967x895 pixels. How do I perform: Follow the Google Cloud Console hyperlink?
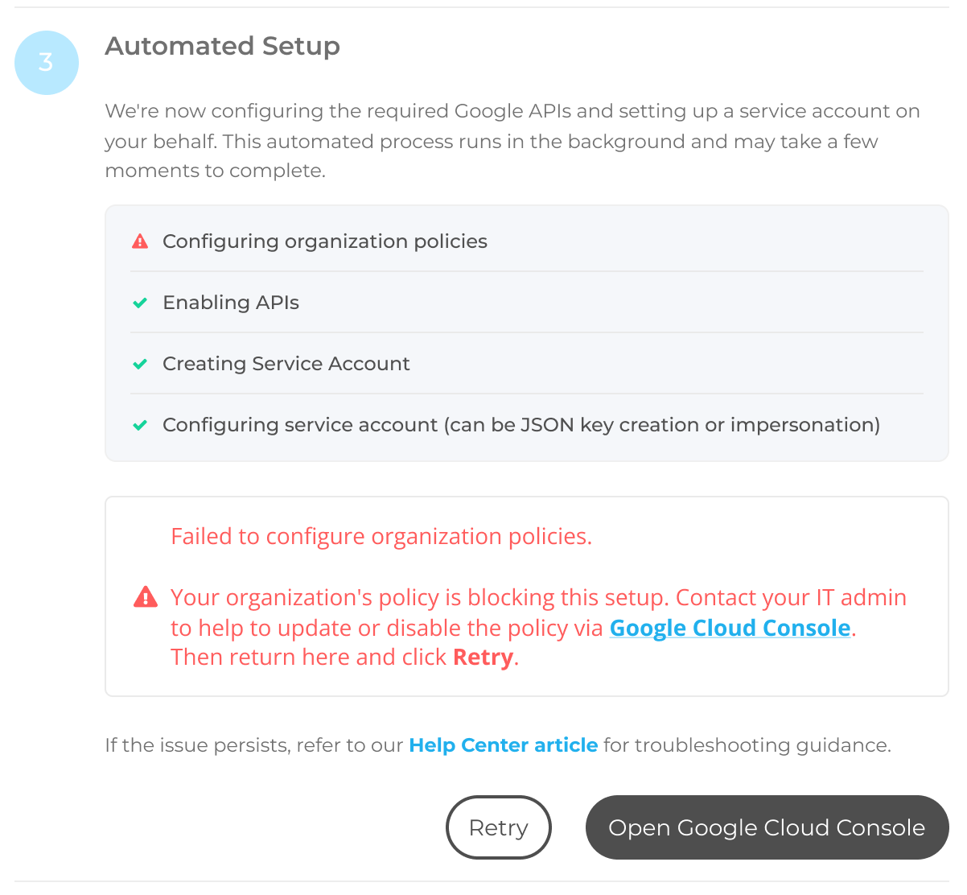(x=730, y=628)
